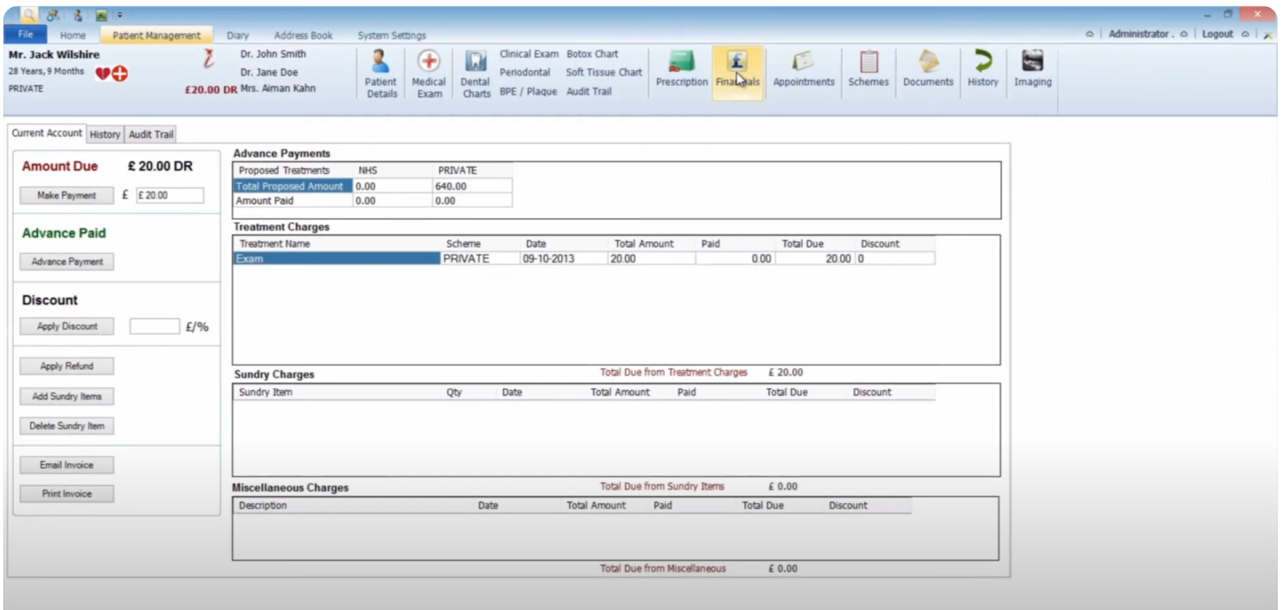The image size is (1288, 610).
Task: Open the Periodontal chart link
Action: 525,72
